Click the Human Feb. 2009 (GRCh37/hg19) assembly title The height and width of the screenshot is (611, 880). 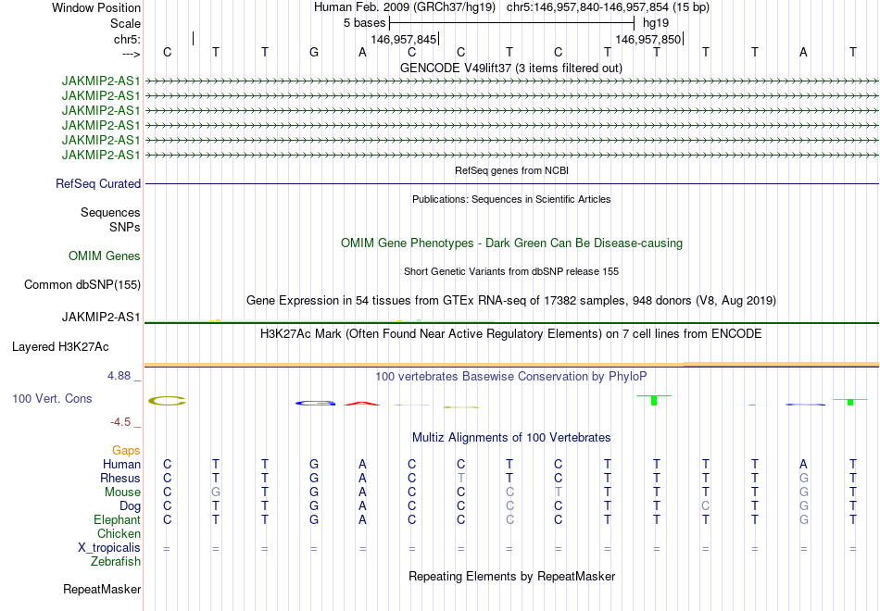(x=405, y=7)
